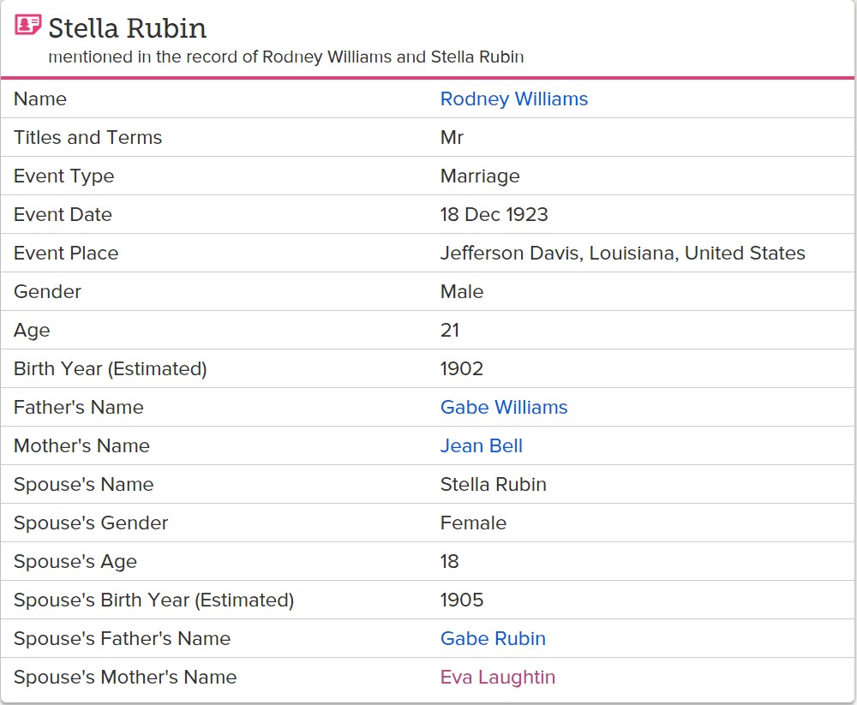Visit the Eva Laughtin link
Screen dimensions: 857x705
coord(497,677)
